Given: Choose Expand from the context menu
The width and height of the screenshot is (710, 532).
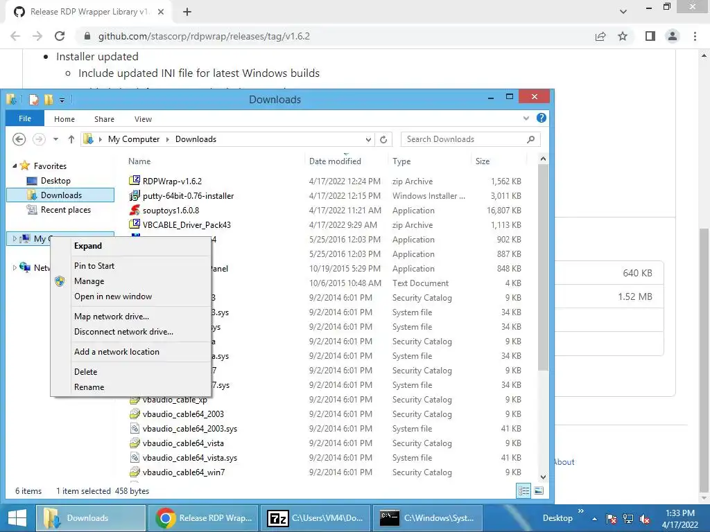Looking at the screenshot, I should pos(131,246).
